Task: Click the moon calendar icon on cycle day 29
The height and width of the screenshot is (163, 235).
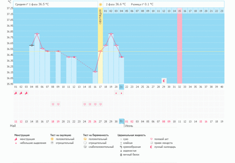Action: 164,80
